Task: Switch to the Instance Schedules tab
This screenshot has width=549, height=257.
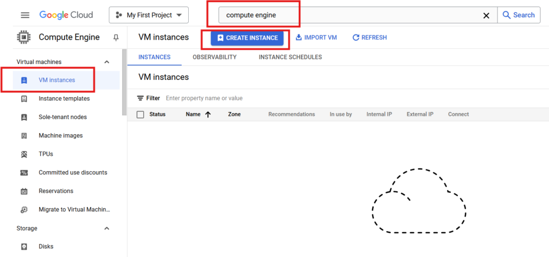Action: point(290,57)
